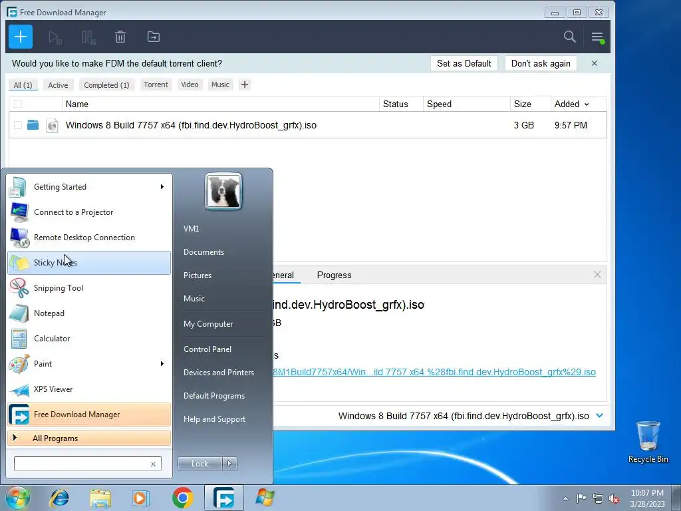Click the Lock button in Start menu

click(x=200, y=464)
